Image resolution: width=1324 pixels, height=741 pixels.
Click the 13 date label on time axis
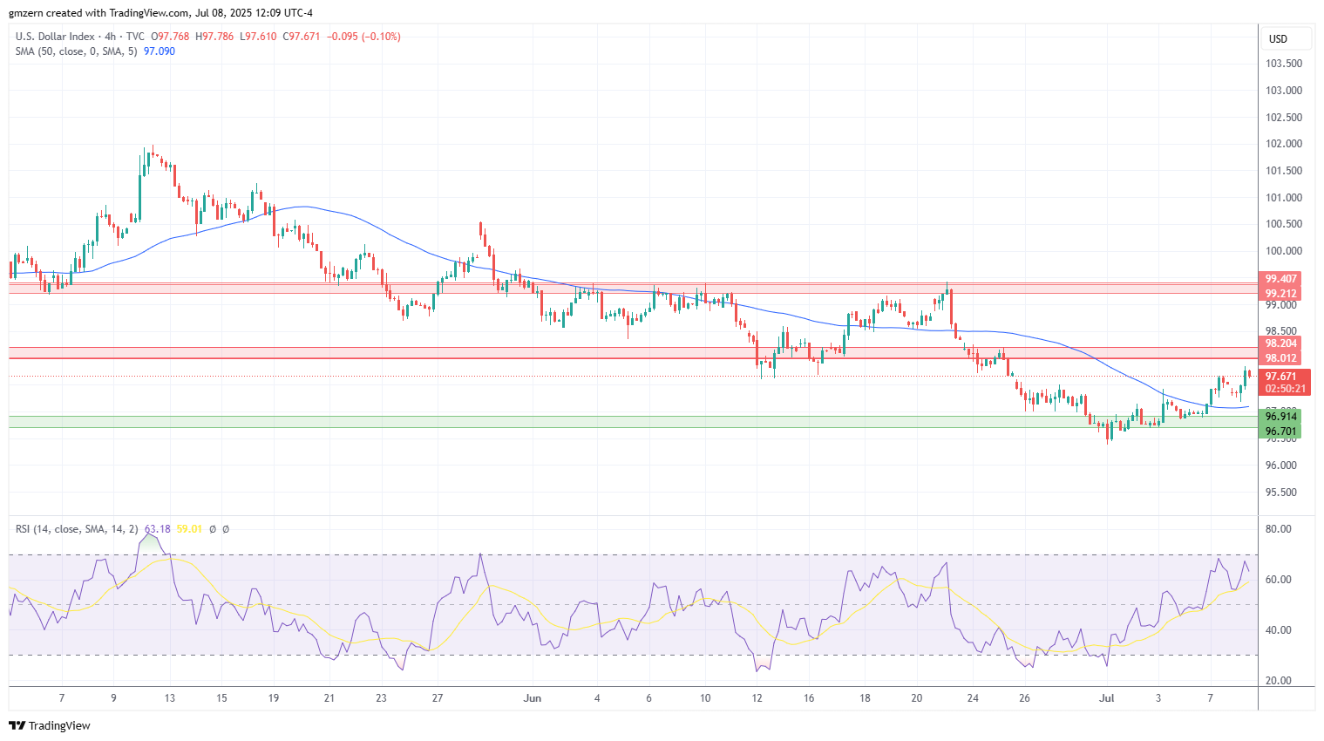[x=169, y=698]
